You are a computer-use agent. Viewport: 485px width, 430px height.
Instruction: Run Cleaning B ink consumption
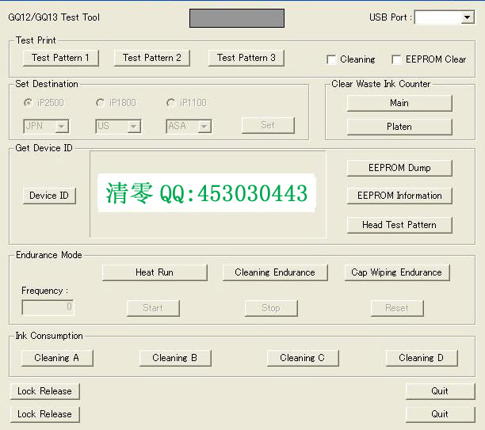175,358
